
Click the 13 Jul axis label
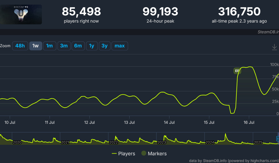pyautogui.click(x=129, y=123)
